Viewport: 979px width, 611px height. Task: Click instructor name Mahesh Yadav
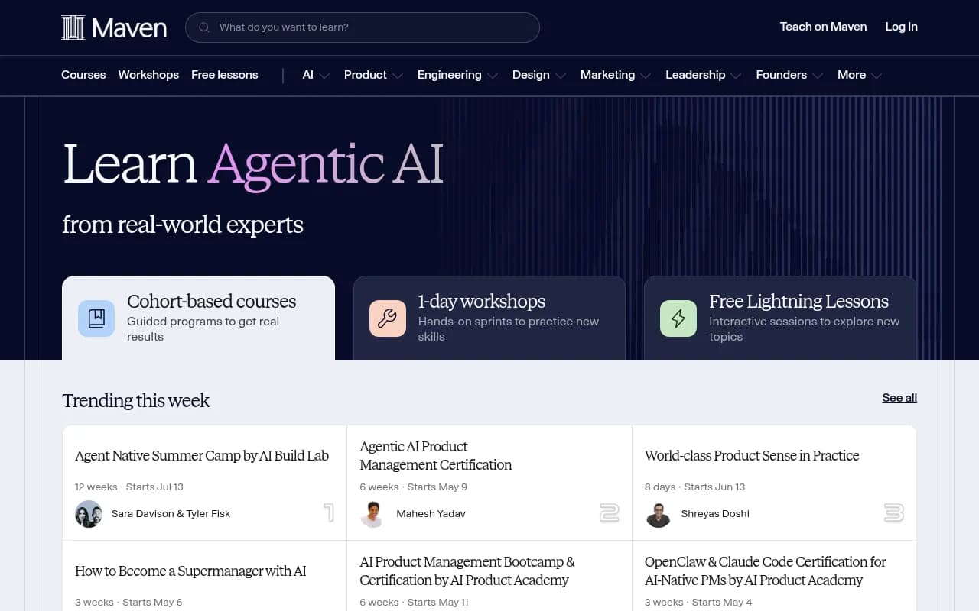431,514
